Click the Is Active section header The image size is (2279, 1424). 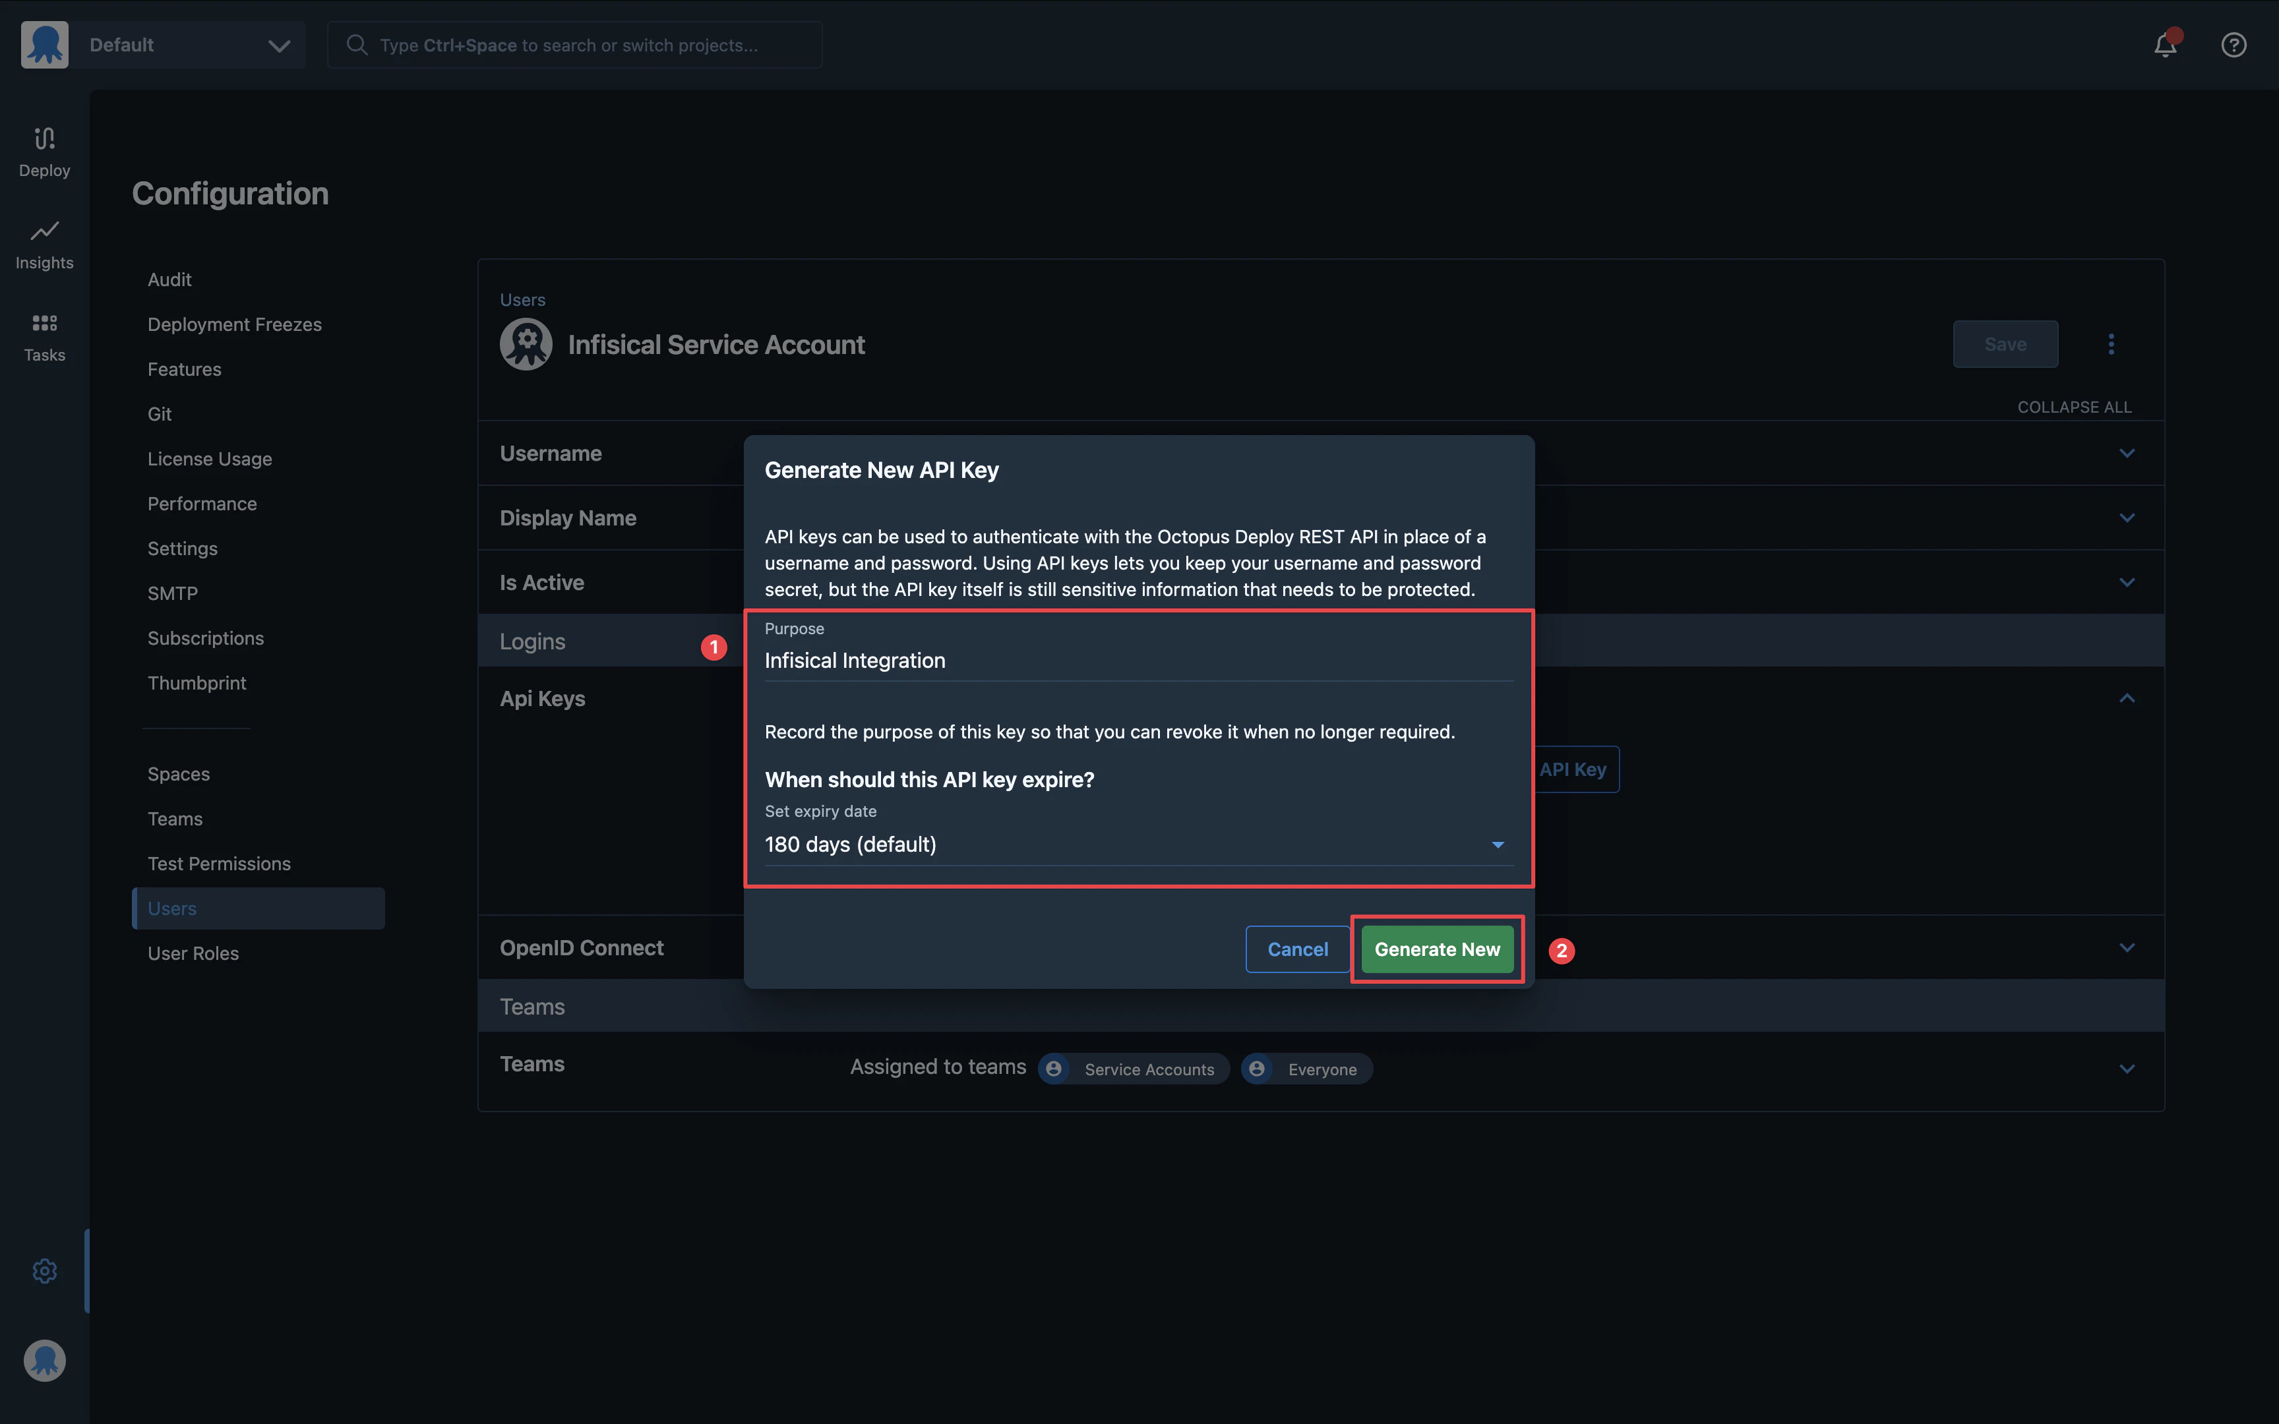click(x=541, y=582)
